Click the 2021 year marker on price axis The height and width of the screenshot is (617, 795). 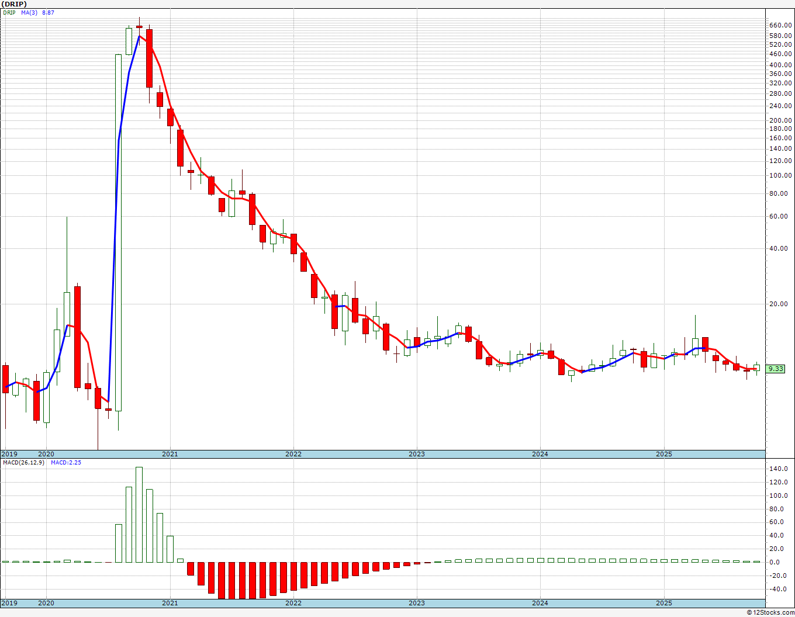coord(170,454)
